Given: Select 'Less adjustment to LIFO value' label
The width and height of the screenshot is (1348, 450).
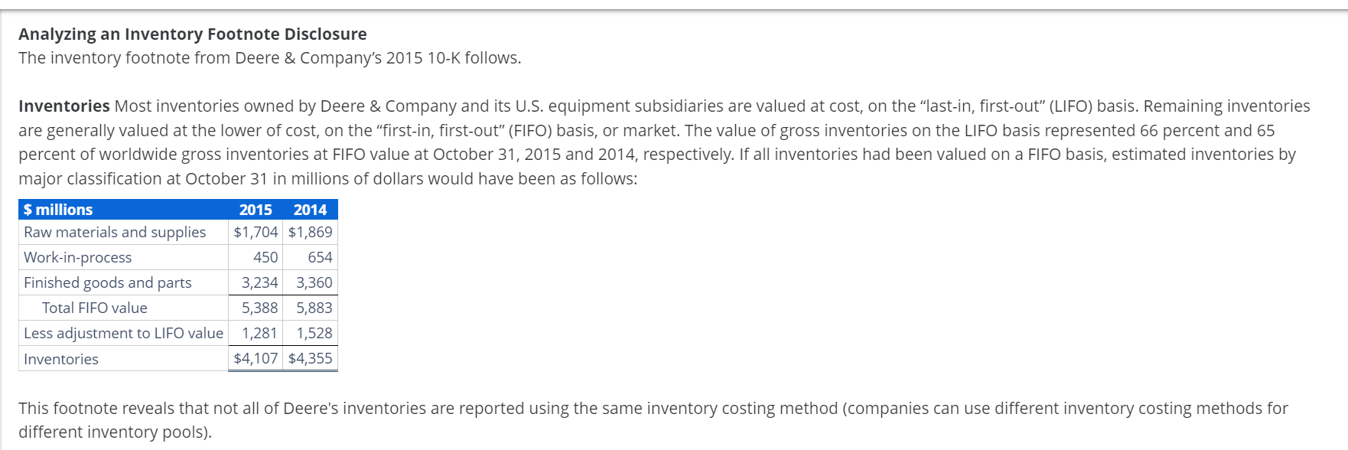Looking at the screenshot, I should (x=124, y=333).
